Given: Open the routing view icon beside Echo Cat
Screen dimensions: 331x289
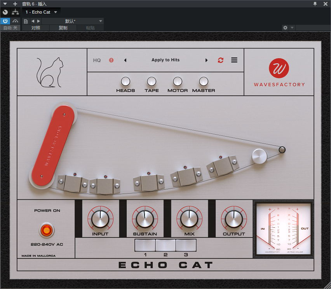Looking at the screenshot, I should tap(15, 12).
